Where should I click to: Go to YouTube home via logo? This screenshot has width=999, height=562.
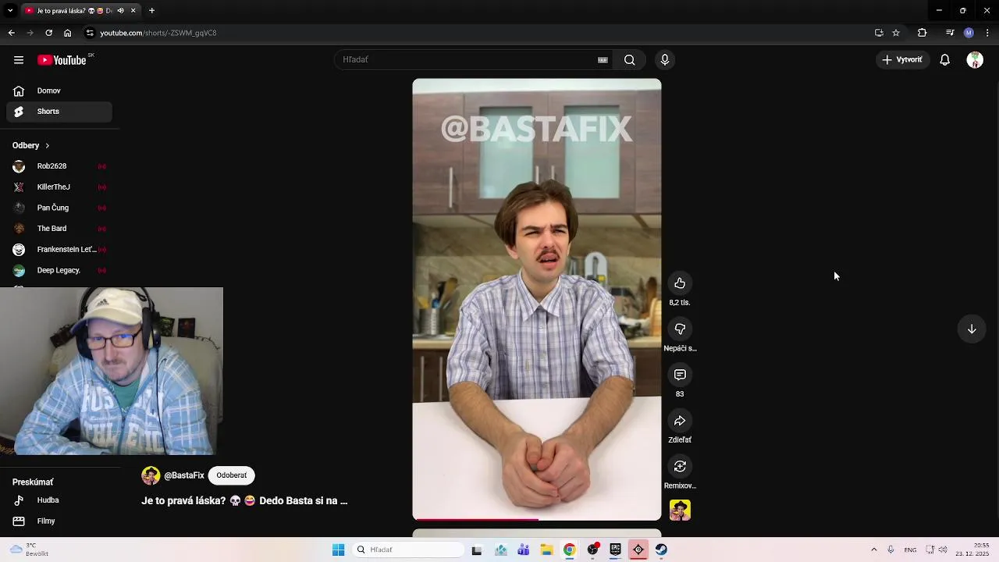[x=62, y=60]
